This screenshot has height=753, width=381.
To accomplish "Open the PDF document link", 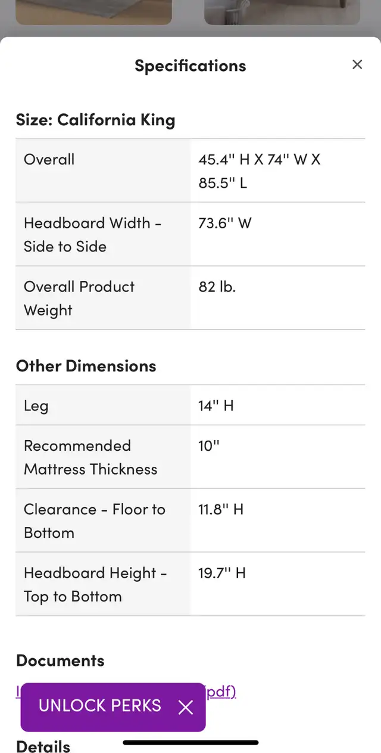I will pyautogui.click(x=220, y=691).
